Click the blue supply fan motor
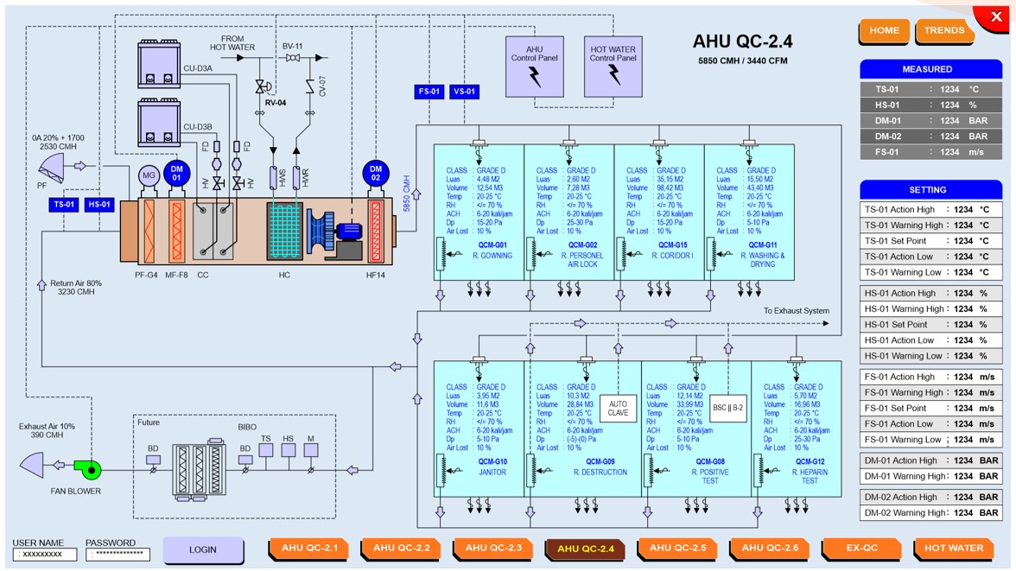The height and width of the screenshot is (571, 1016). point(351,231)
